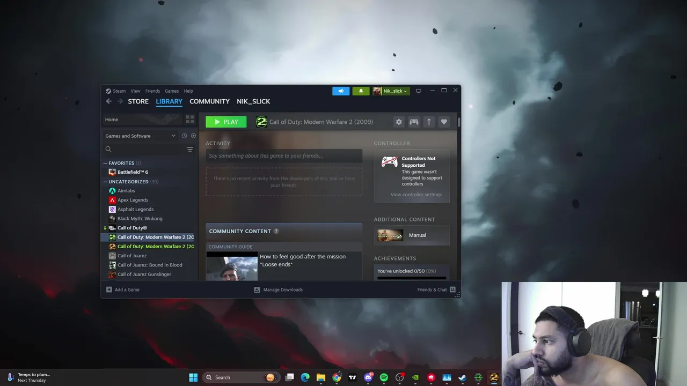Open the View menu

(x=135, y=91)
